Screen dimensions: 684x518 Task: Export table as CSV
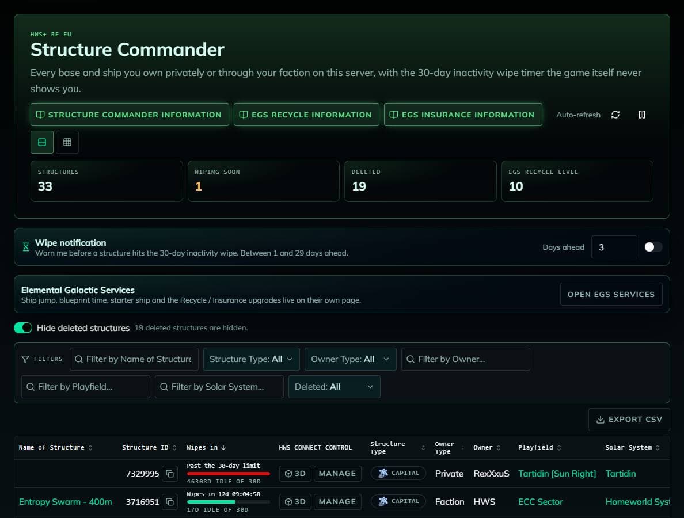pyautogui.click(x=629, y=420)
